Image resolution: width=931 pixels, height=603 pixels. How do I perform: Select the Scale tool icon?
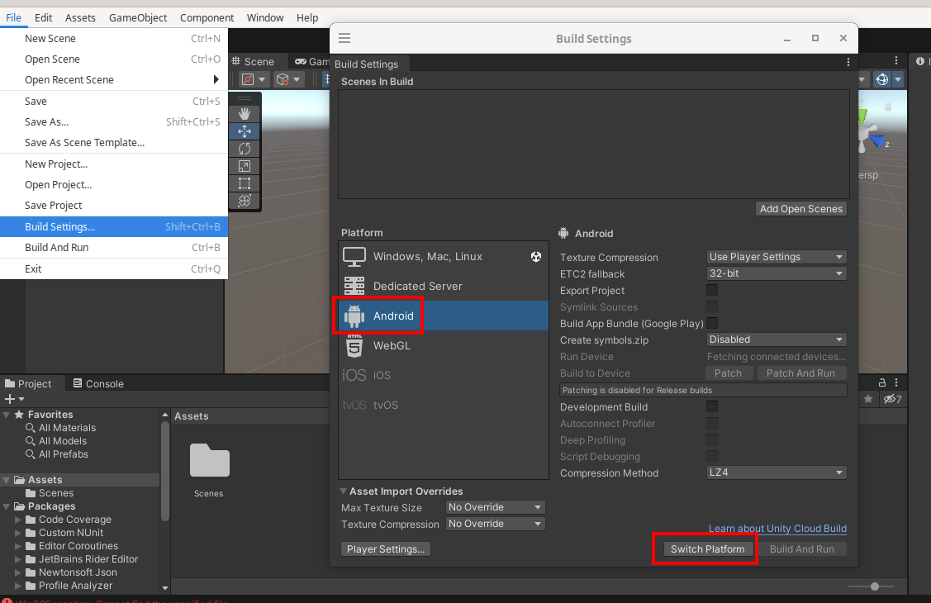click(245, 166)
